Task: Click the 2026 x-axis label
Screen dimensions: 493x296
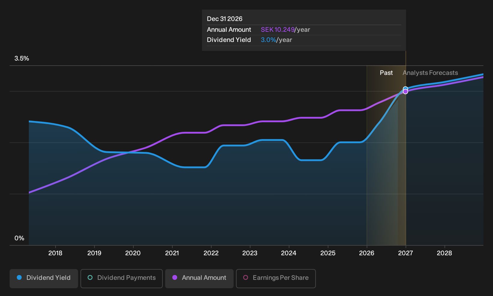Action: [x=367, y=253]
